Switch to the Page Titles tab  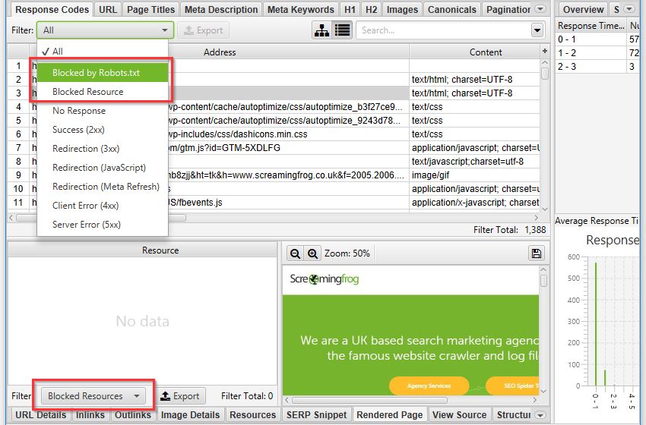pos(150,10)
